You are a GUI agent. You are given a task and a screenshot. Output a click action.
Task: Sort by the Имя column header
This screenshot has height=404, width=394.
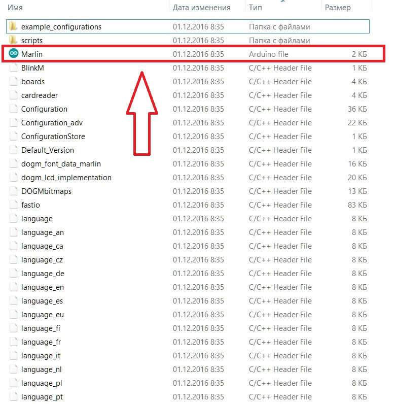pos(15,8)
